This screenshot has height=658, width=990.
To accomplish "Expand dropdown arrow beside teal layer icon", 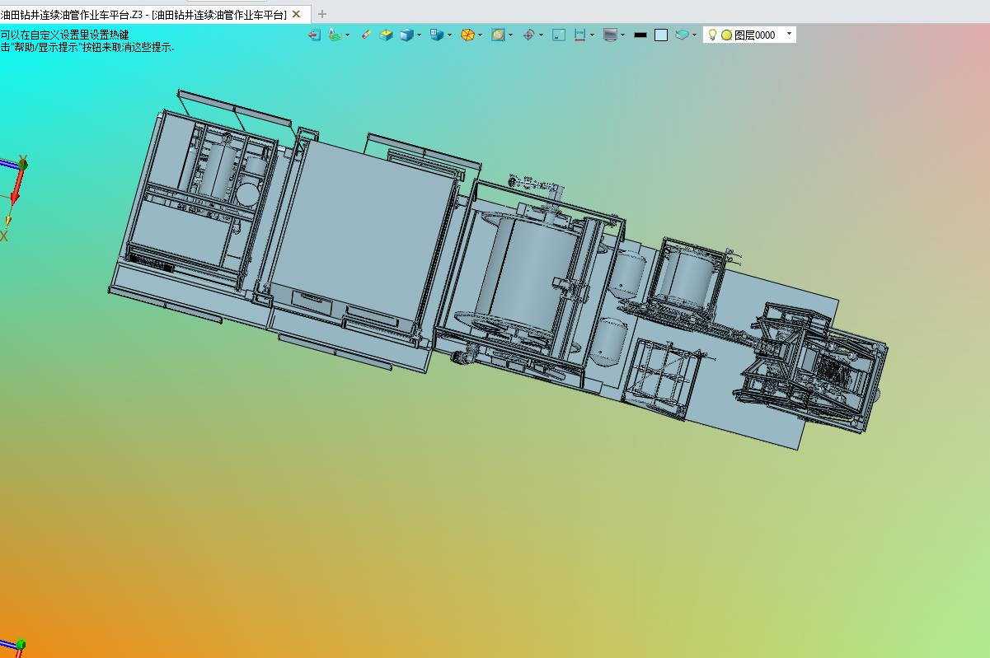I will coord(694,35).
